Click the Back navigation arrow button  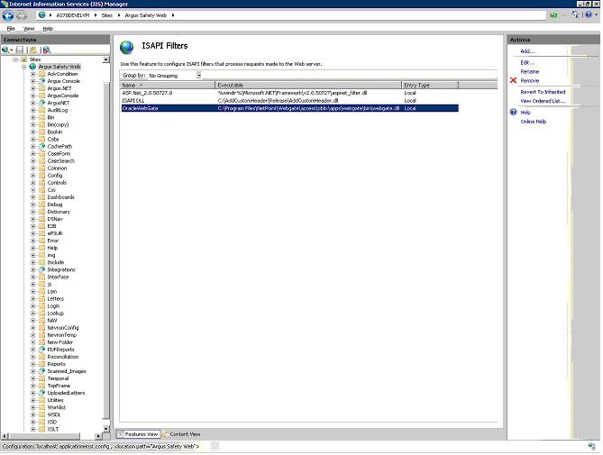8,15
